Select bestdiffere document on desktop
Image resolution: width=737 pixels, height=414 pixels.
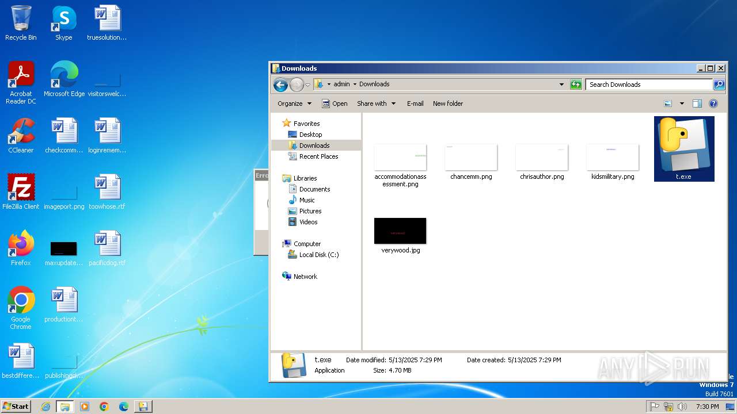pyautogui.click(x=21, y=361)
